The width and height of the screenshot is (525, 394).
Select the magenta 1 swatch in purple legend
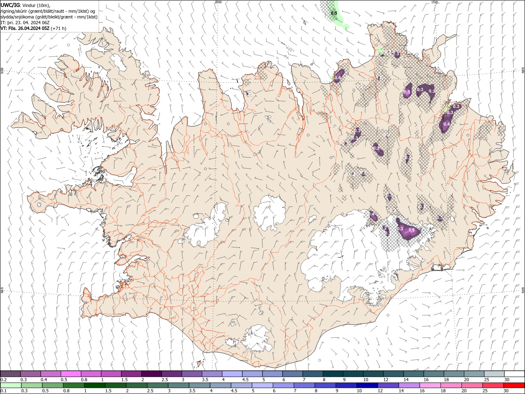click(111, 373)
